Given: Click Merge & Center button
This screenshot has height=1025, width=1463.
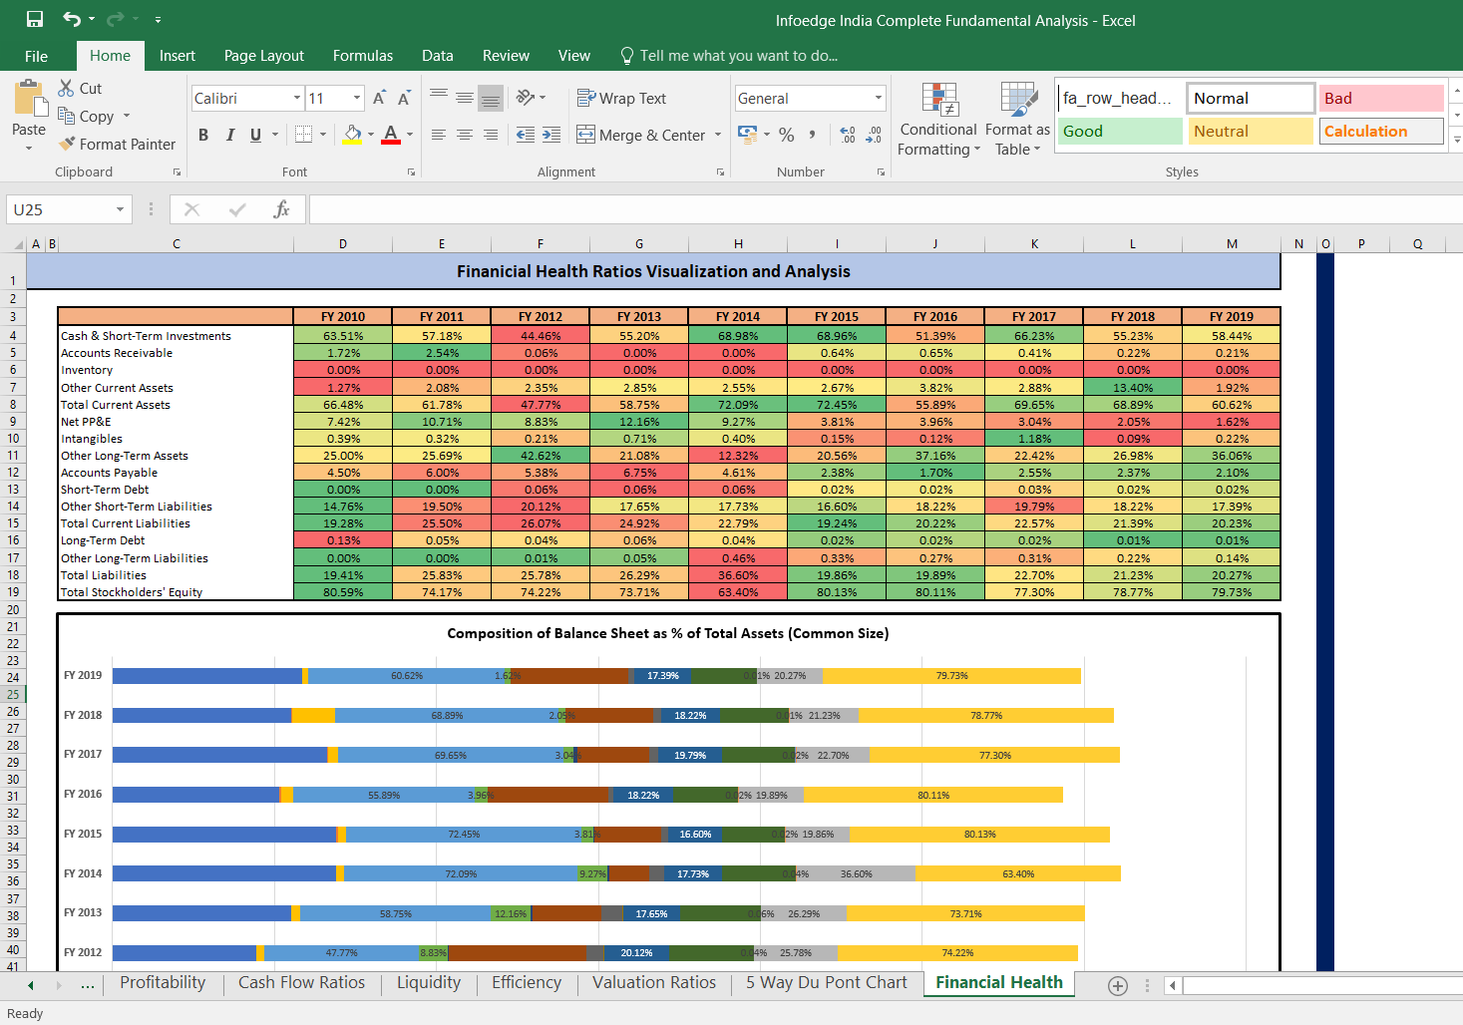Looking at the screenshot, I should pos(641,135).
